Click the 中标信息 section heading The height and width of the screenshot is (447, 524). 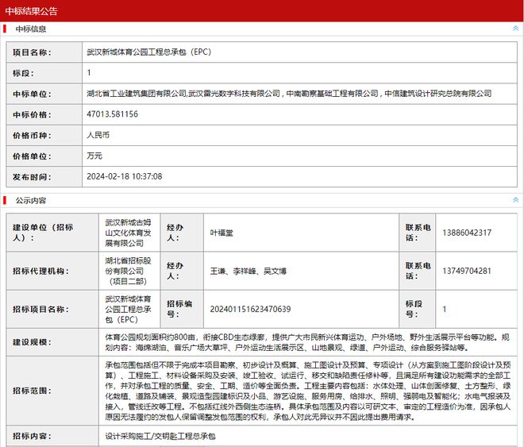31,29
